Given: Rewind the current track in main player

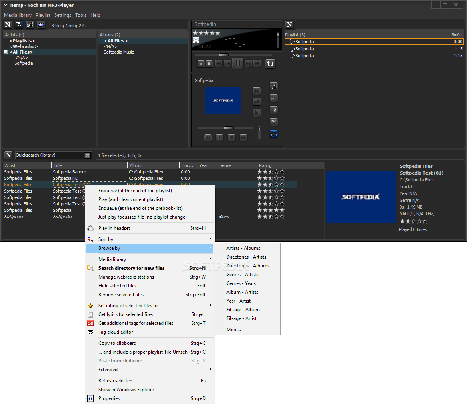Looking at the screenshot, I should click(219, 64).
